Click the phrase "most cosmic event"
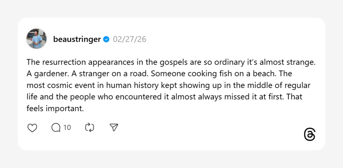 coord(55,85)
